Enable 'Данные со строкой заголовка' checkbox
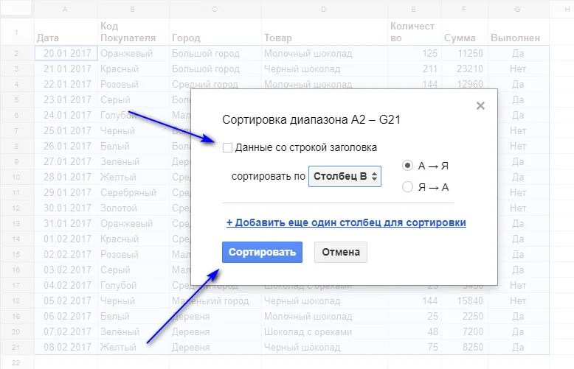Image resolution: width=574 pixels, height=369 pixels. click(227, 147)
